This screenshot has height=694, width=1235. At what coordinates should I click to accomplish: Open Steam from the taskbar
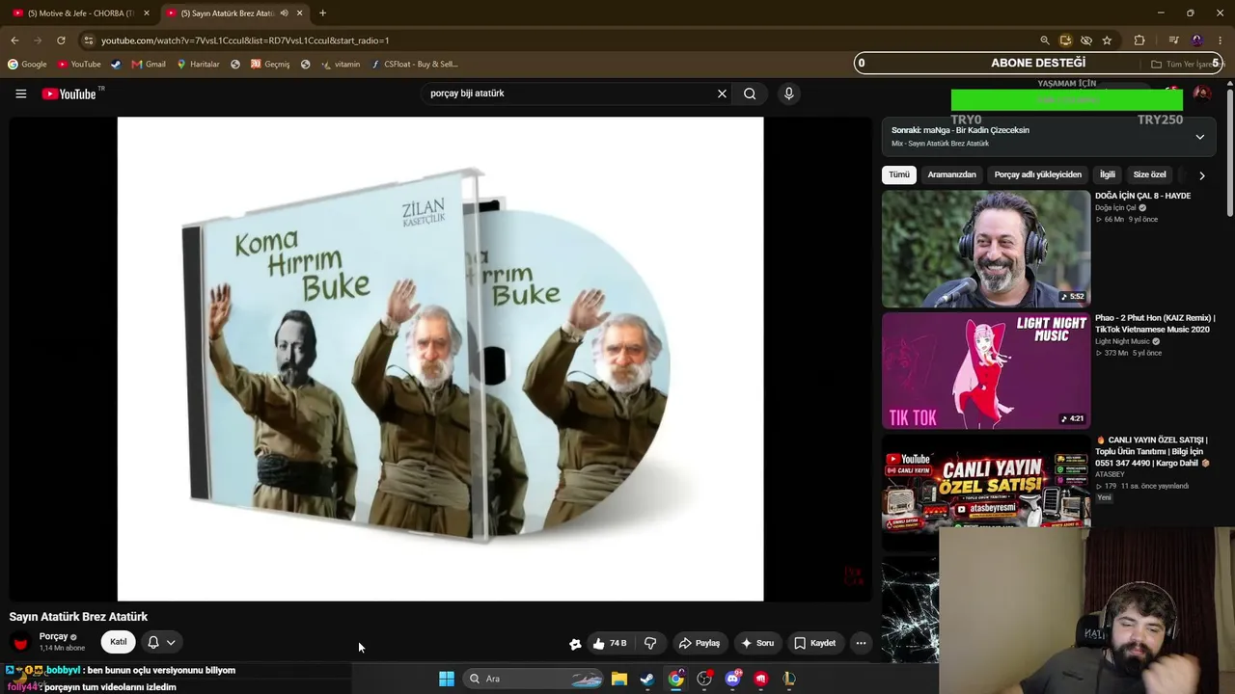pos(647,679)
